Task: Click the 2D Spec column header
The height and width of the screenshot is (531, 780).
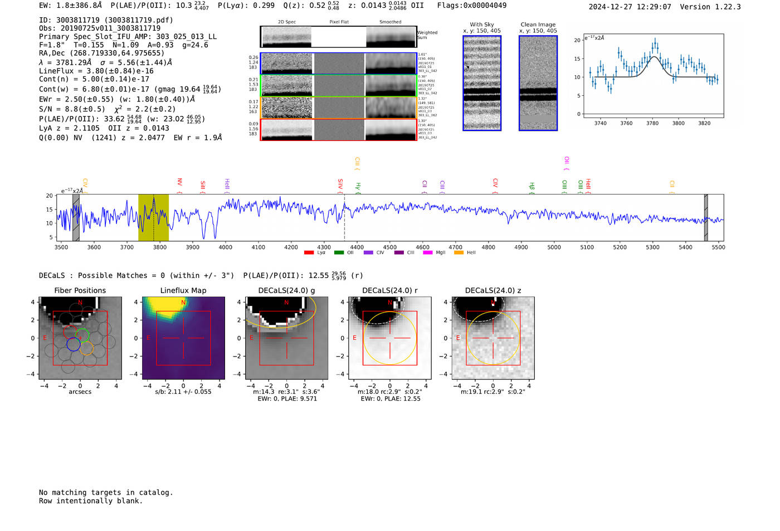Action: [x=287, y=22]
